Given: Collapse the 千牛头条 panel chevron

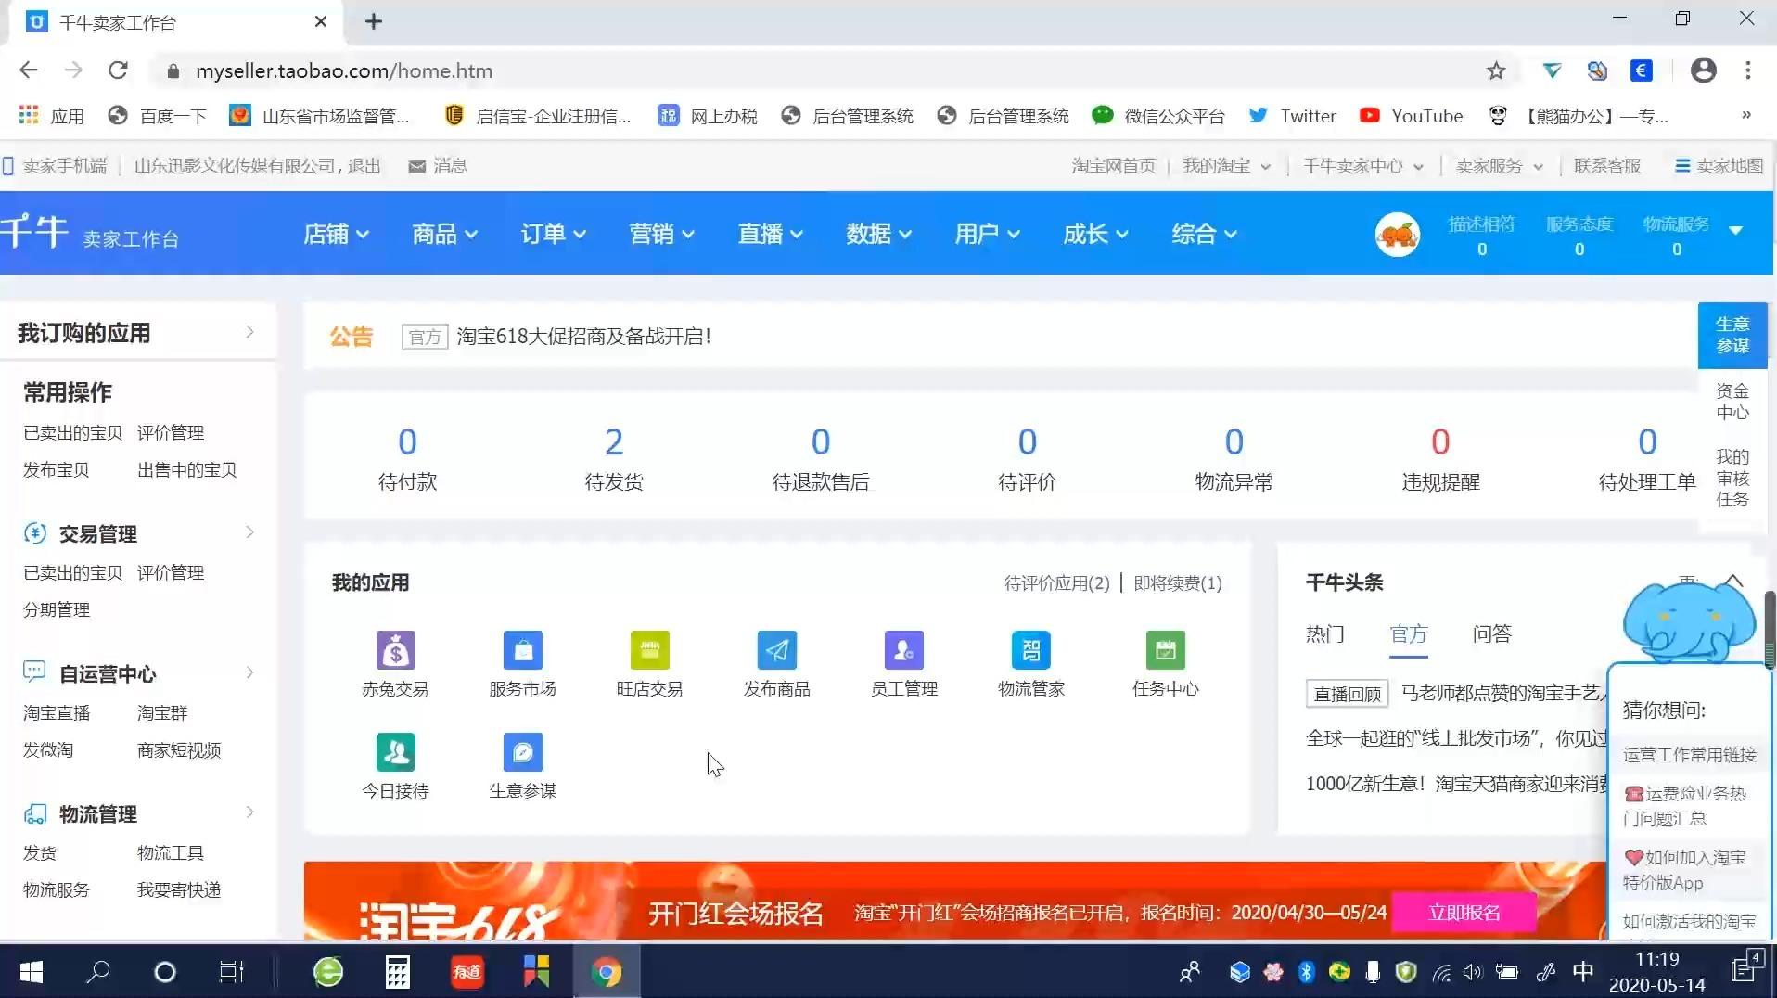Looking at the screenshot, I should [1732, 582].
